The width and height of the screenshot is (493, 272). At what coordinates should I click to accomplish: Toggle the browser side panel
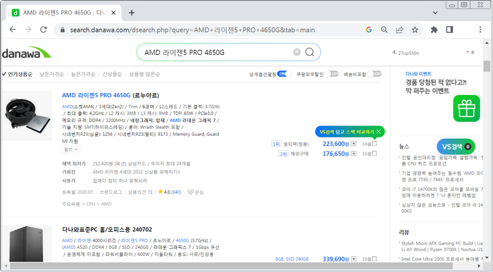449,30
